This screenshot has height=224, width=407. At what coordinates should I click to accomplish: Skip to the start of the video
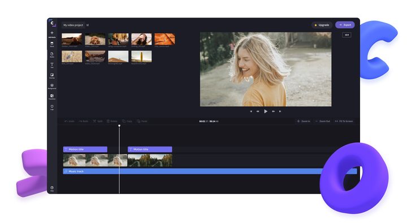click(x=251, y=111)
